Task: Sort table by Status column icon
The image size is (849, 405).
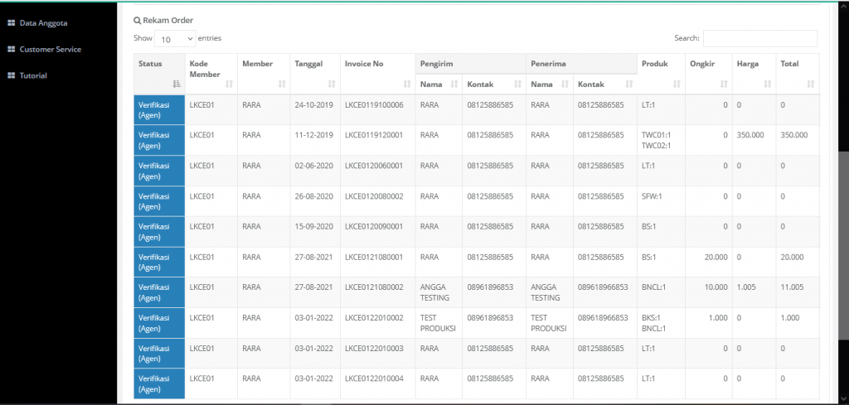Action: (176, 84)
